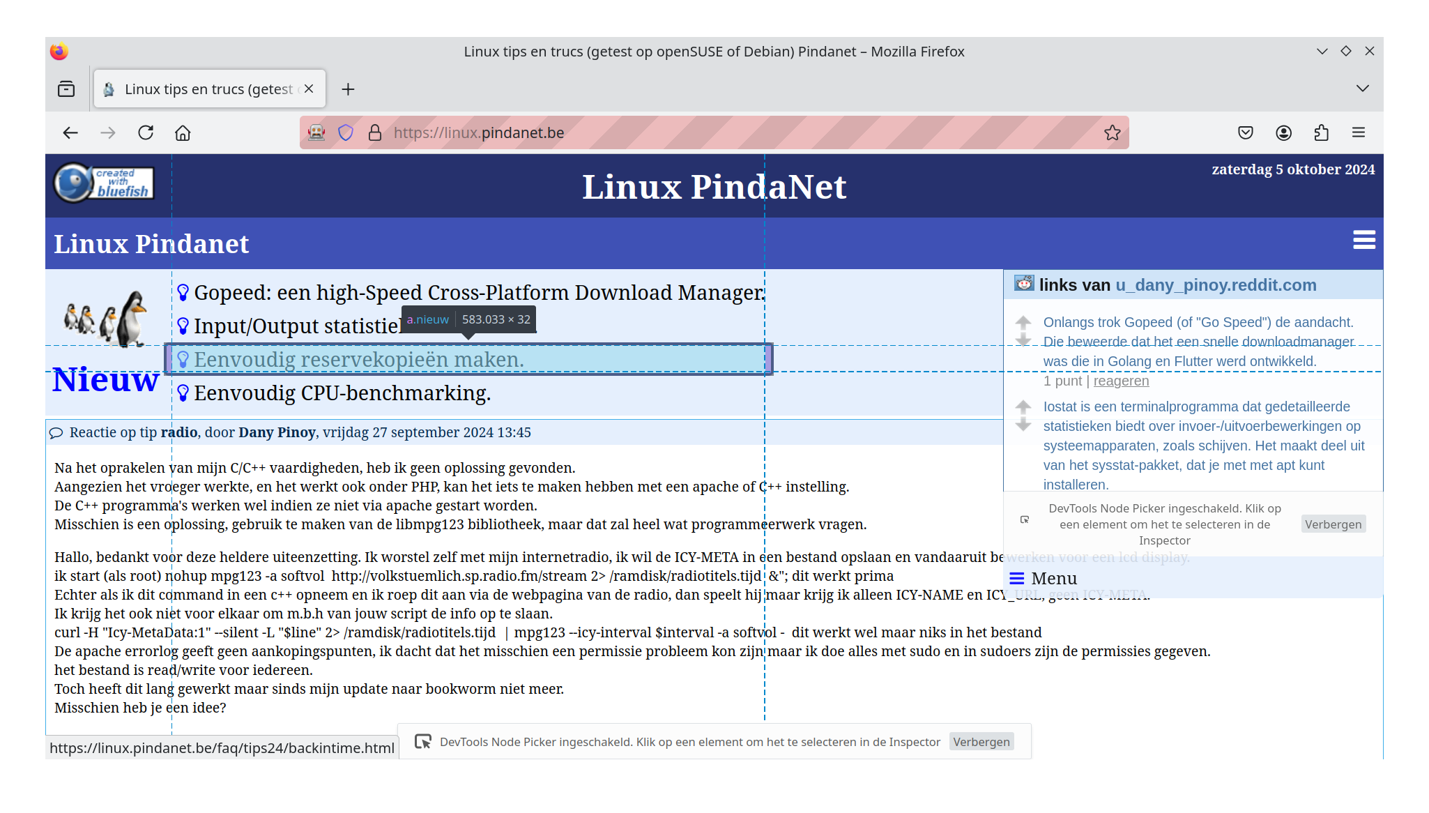
Task: Click the reddit alien icon
Action: coord(1024,283)
